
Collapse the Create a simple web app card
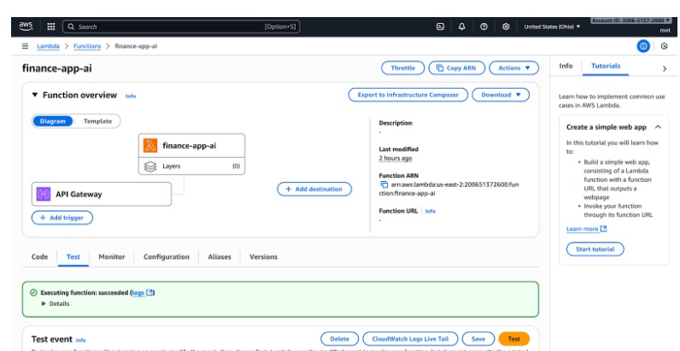658,127
